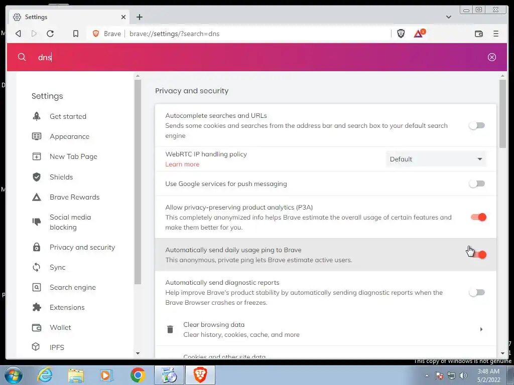Open Social media blocking section
The height and width of the screenshot is (385, 514).
click(70, 222)
